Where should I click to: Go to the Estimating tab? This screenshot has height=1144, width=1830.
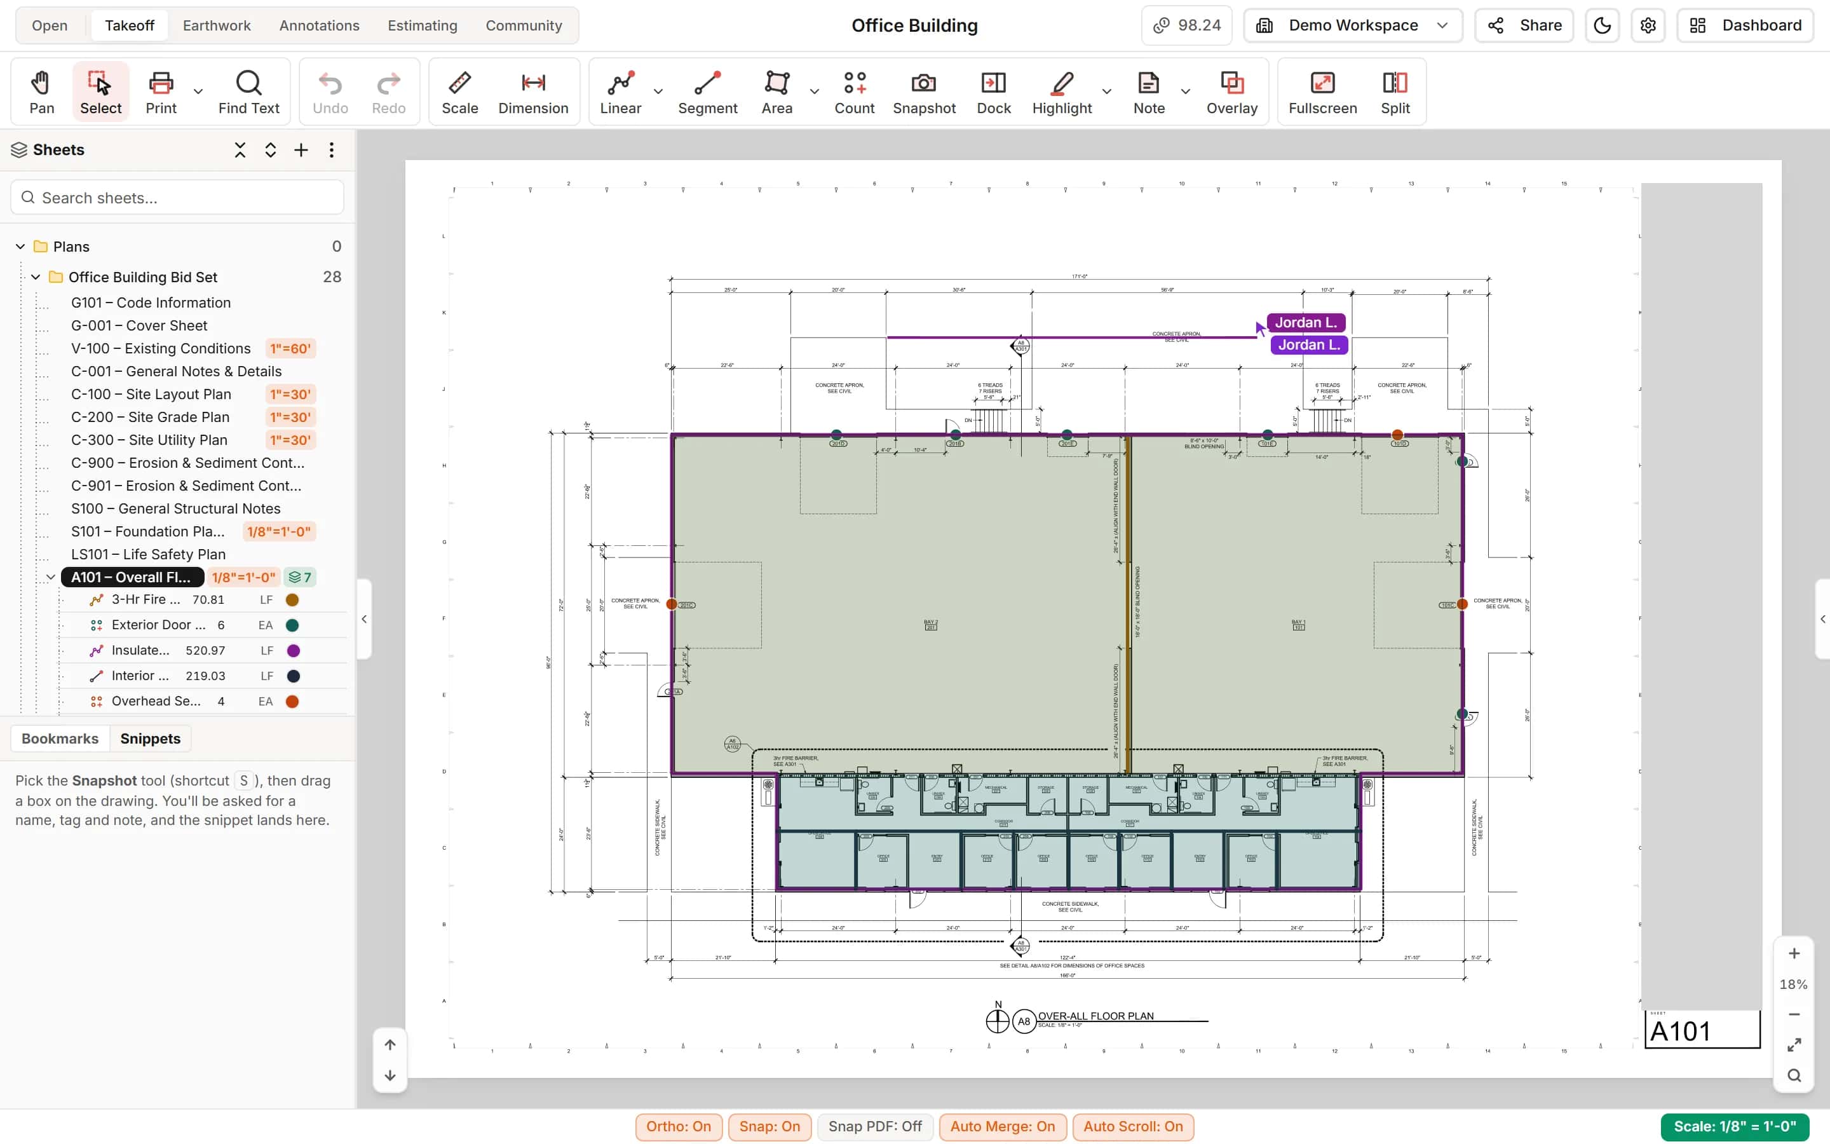coord(422,25)
